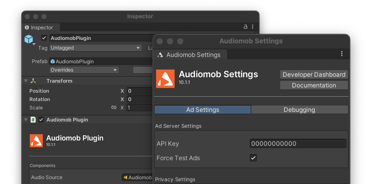
Task: Click the info icon on the Inspector tab
Action: [x=27, y=27]
